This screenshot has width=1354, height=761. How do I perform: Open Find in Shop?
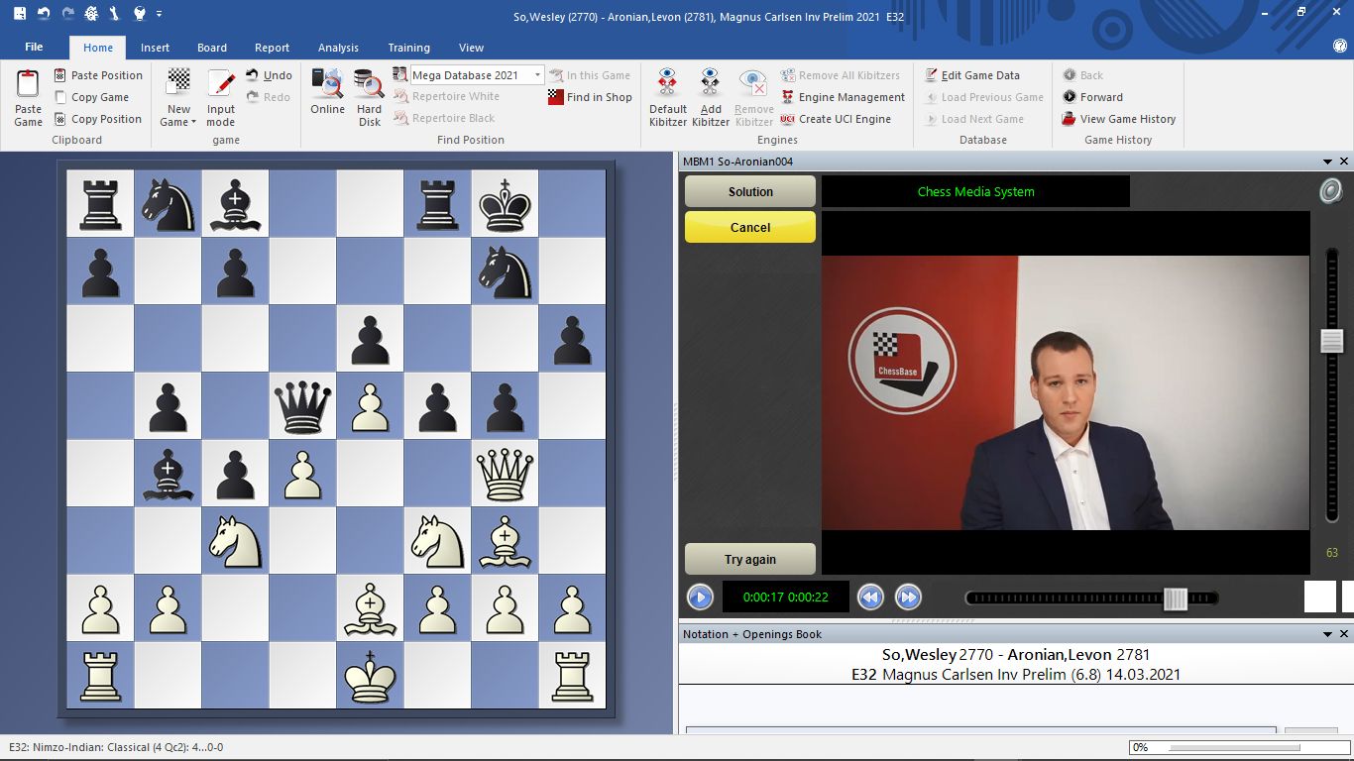pyautogui.click(x=590, y=97)
